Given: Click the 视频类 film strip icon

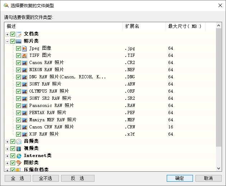Looking at the screenshot, I should (19, 149).
